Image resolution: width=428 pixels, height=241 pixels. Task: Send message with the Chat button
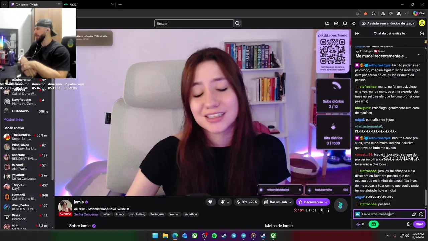click(419, 224)
